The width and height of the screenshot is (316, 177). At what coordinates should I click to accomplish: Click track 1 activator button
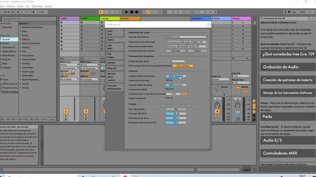66,112
